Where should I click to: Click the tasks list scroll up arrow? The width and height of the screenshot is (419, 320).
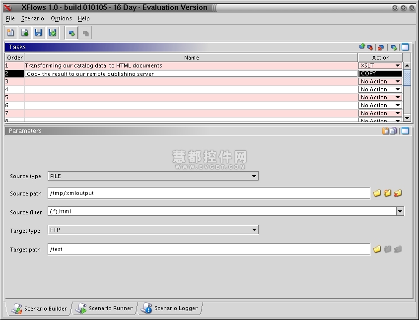[407, 65]
